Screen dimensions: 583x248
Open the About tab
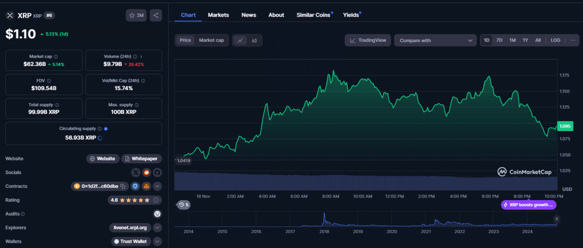[x=276, y=15]
